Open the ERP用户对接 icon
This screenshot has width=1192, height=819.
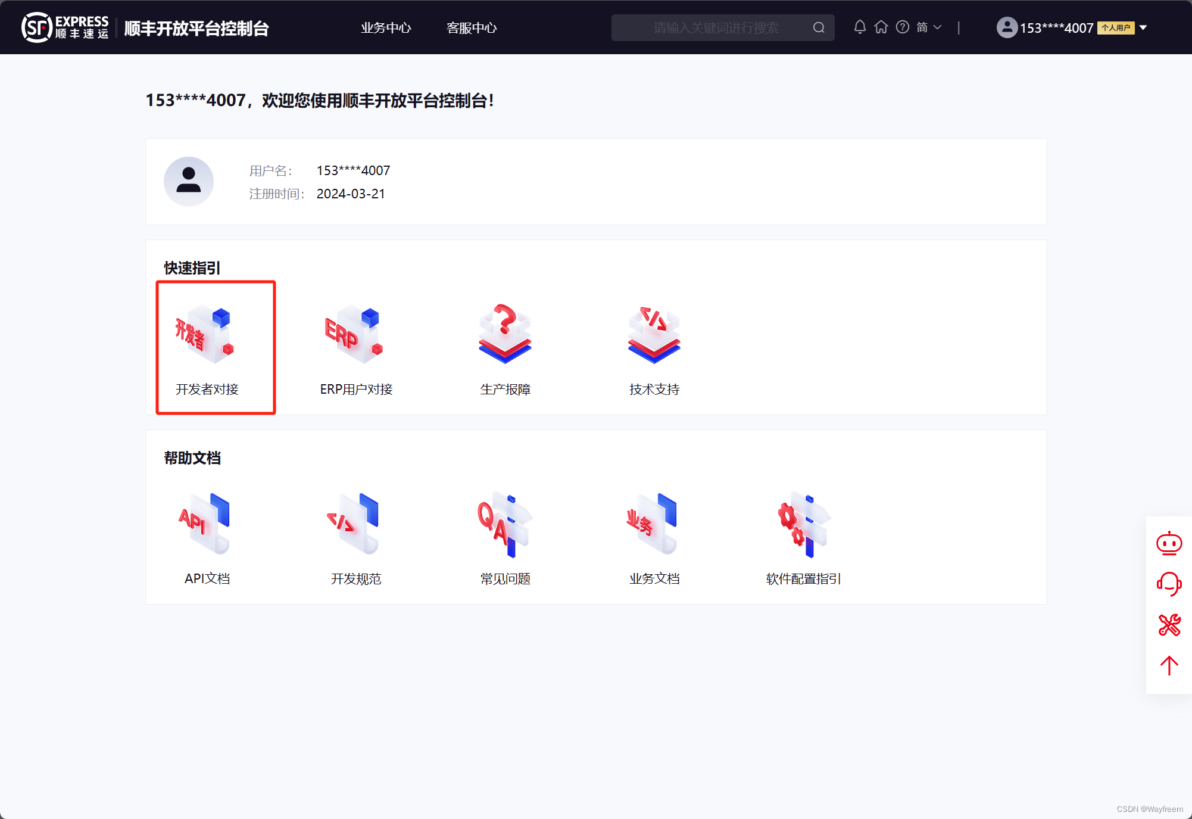(354, 334)
